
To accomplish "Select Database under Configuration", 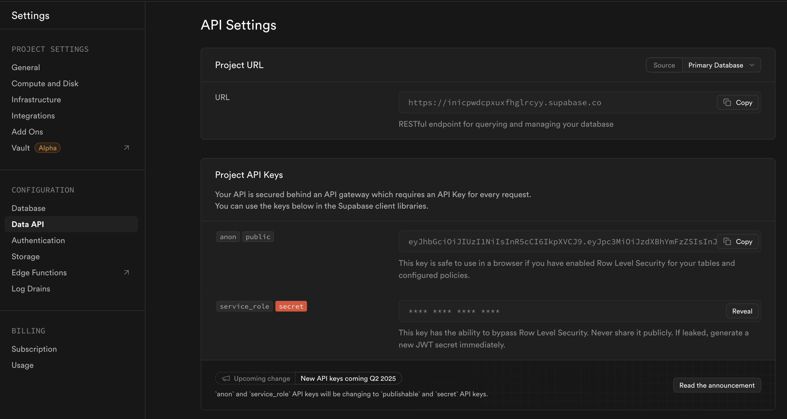I will pos(28,208).
